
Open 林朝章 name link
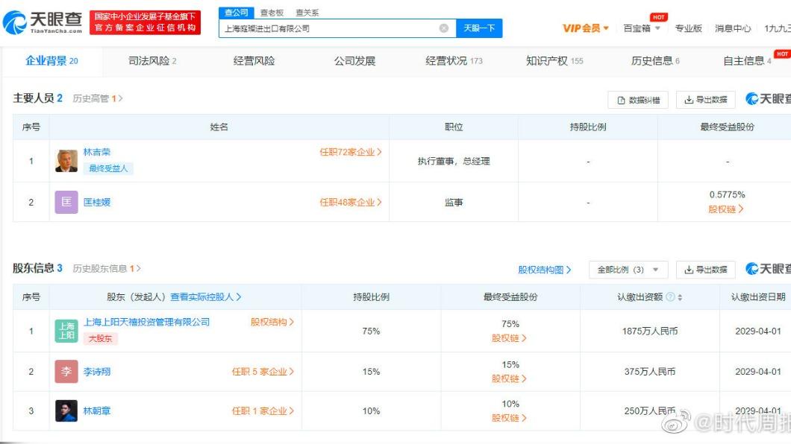(x=96, y=410)
